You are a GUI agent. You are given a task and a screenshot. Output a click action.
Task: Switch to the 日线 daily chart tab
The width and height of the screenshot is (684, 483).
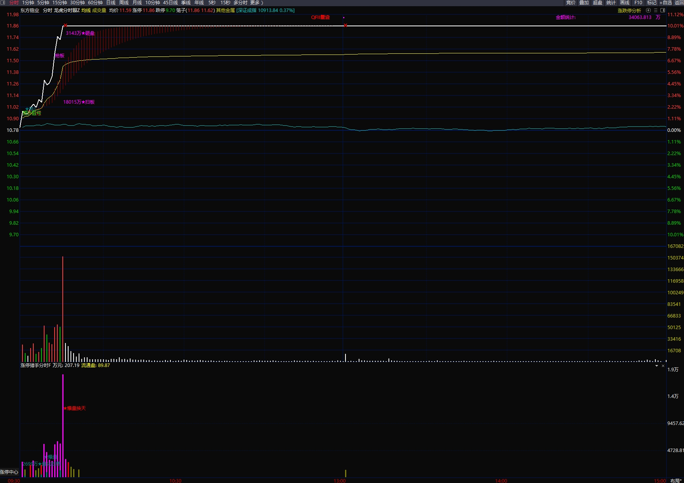pos(111,3)
